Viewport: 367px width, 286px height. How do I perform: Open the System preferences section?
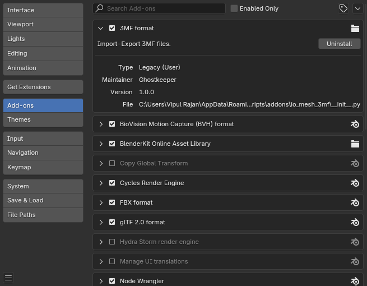43,186
